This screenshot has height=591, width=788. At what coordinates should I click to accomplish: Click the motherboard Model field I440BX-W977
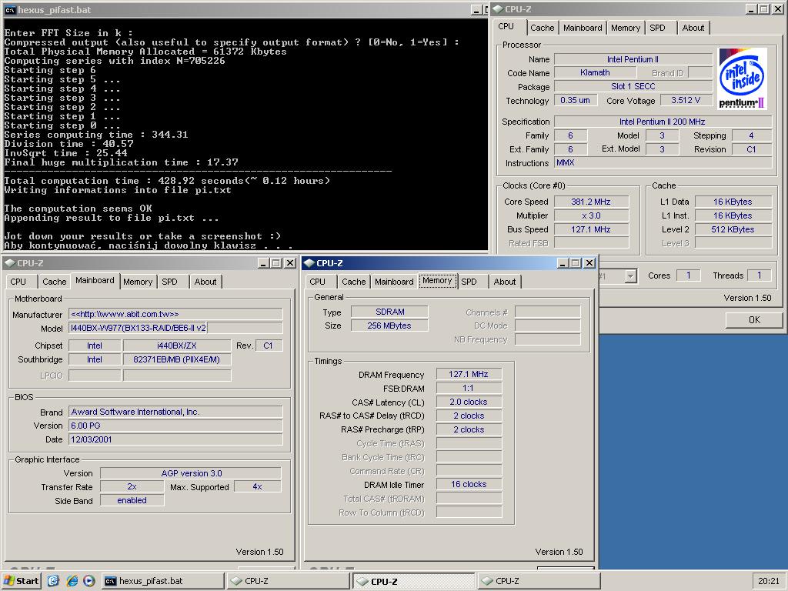(175, 328)
